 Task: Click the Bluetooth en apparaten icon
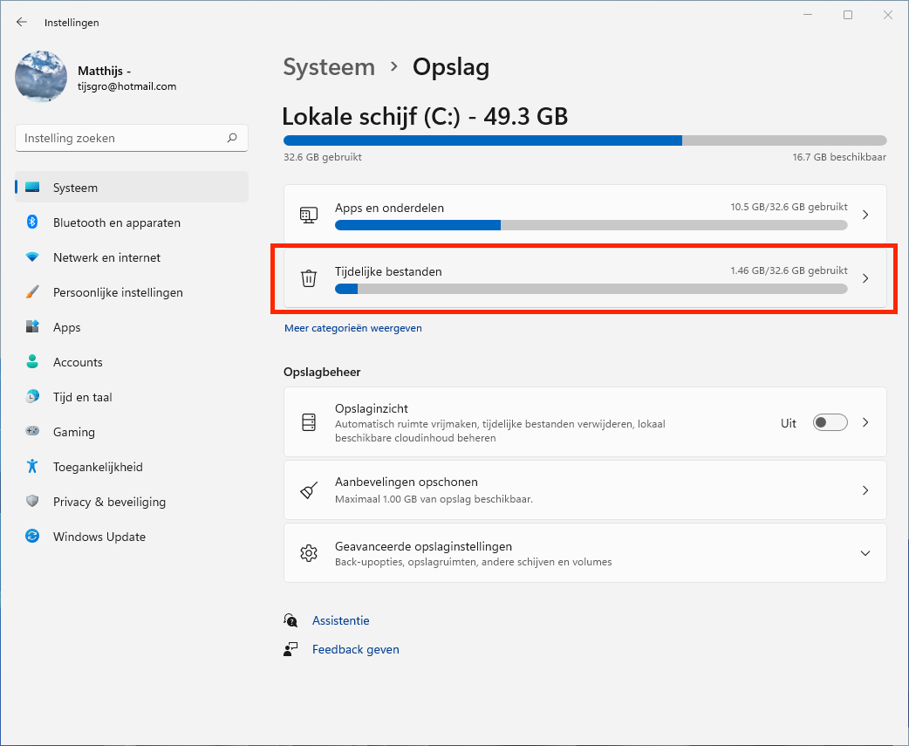tap(32, 222)
